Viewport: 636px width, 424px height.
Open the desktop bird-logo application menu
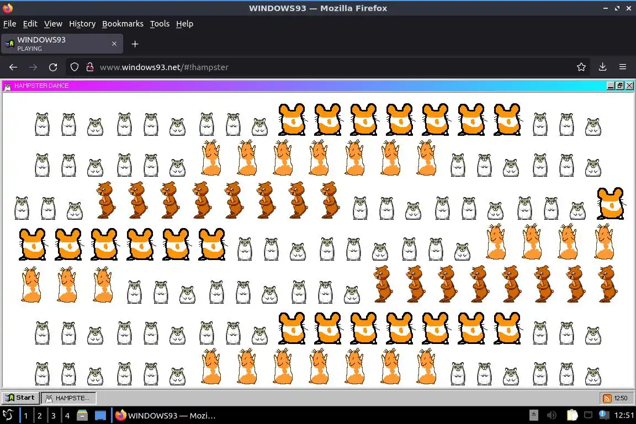pyautogui.click(x=8, y=415)
